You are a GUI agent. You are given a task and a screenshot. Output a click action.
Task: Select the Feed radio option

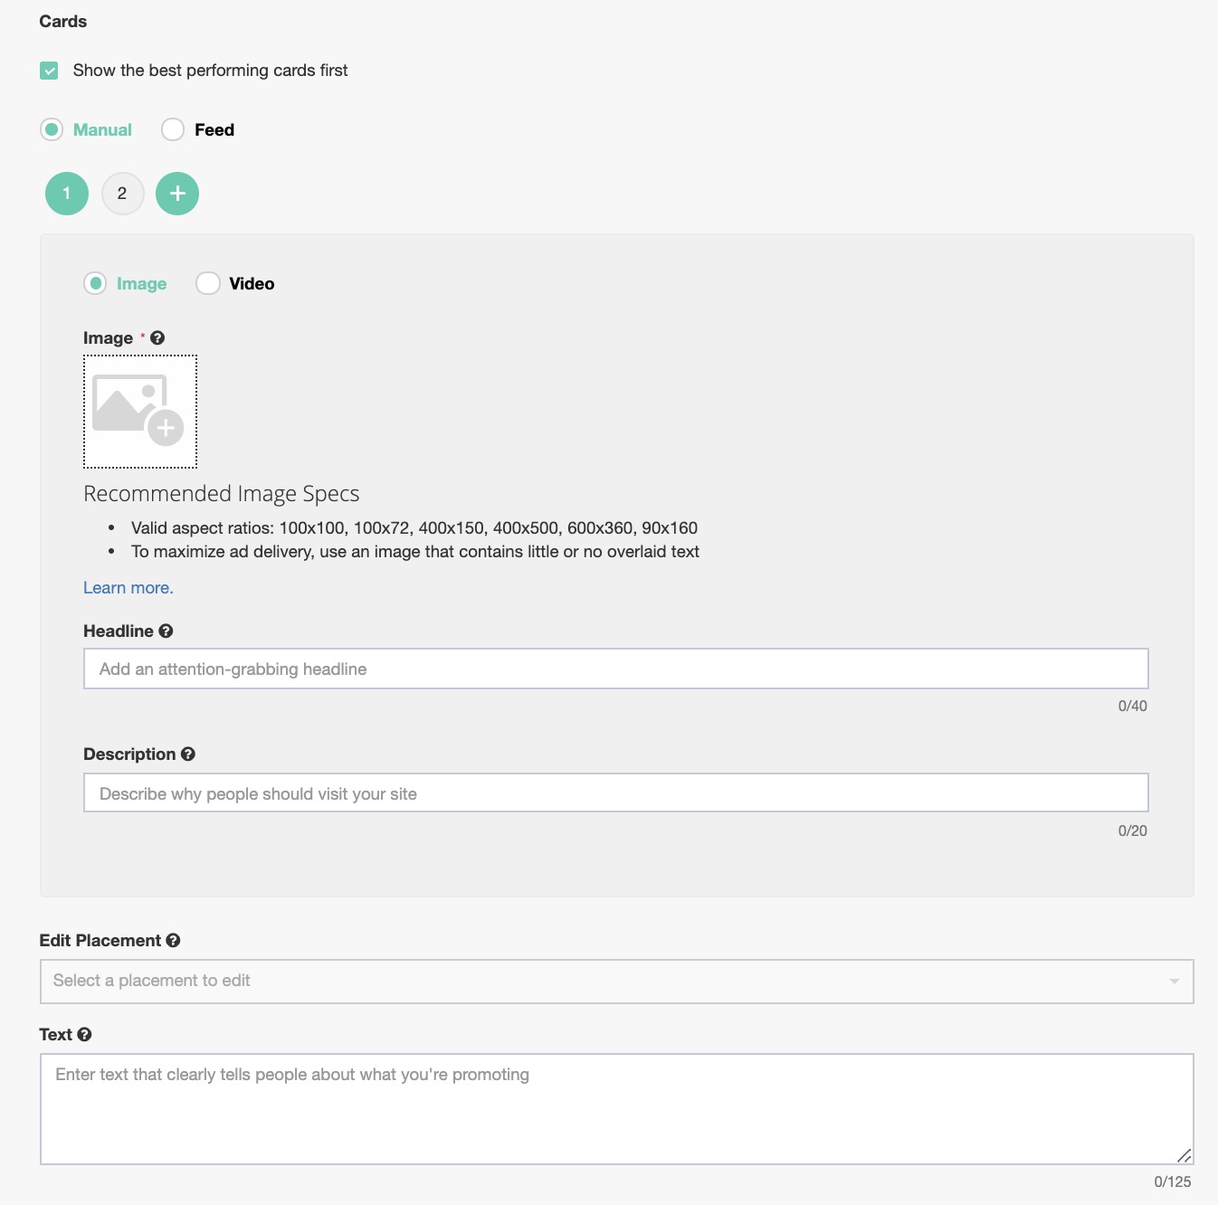(173, 129)
